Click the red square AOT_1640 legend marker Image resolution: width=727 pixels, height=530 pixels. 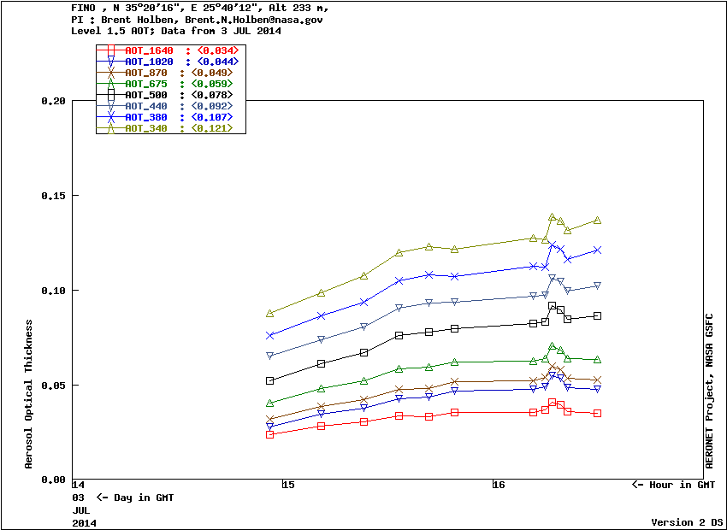click(x=110, y=51)
